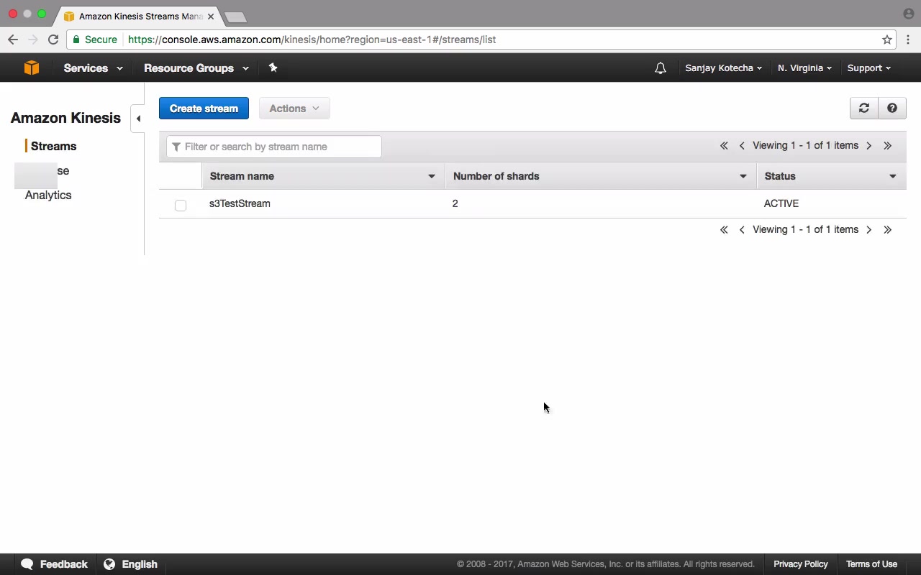Click the ACTIVE status cell
This screenshot has width=921, height=575.
(781, 203)
